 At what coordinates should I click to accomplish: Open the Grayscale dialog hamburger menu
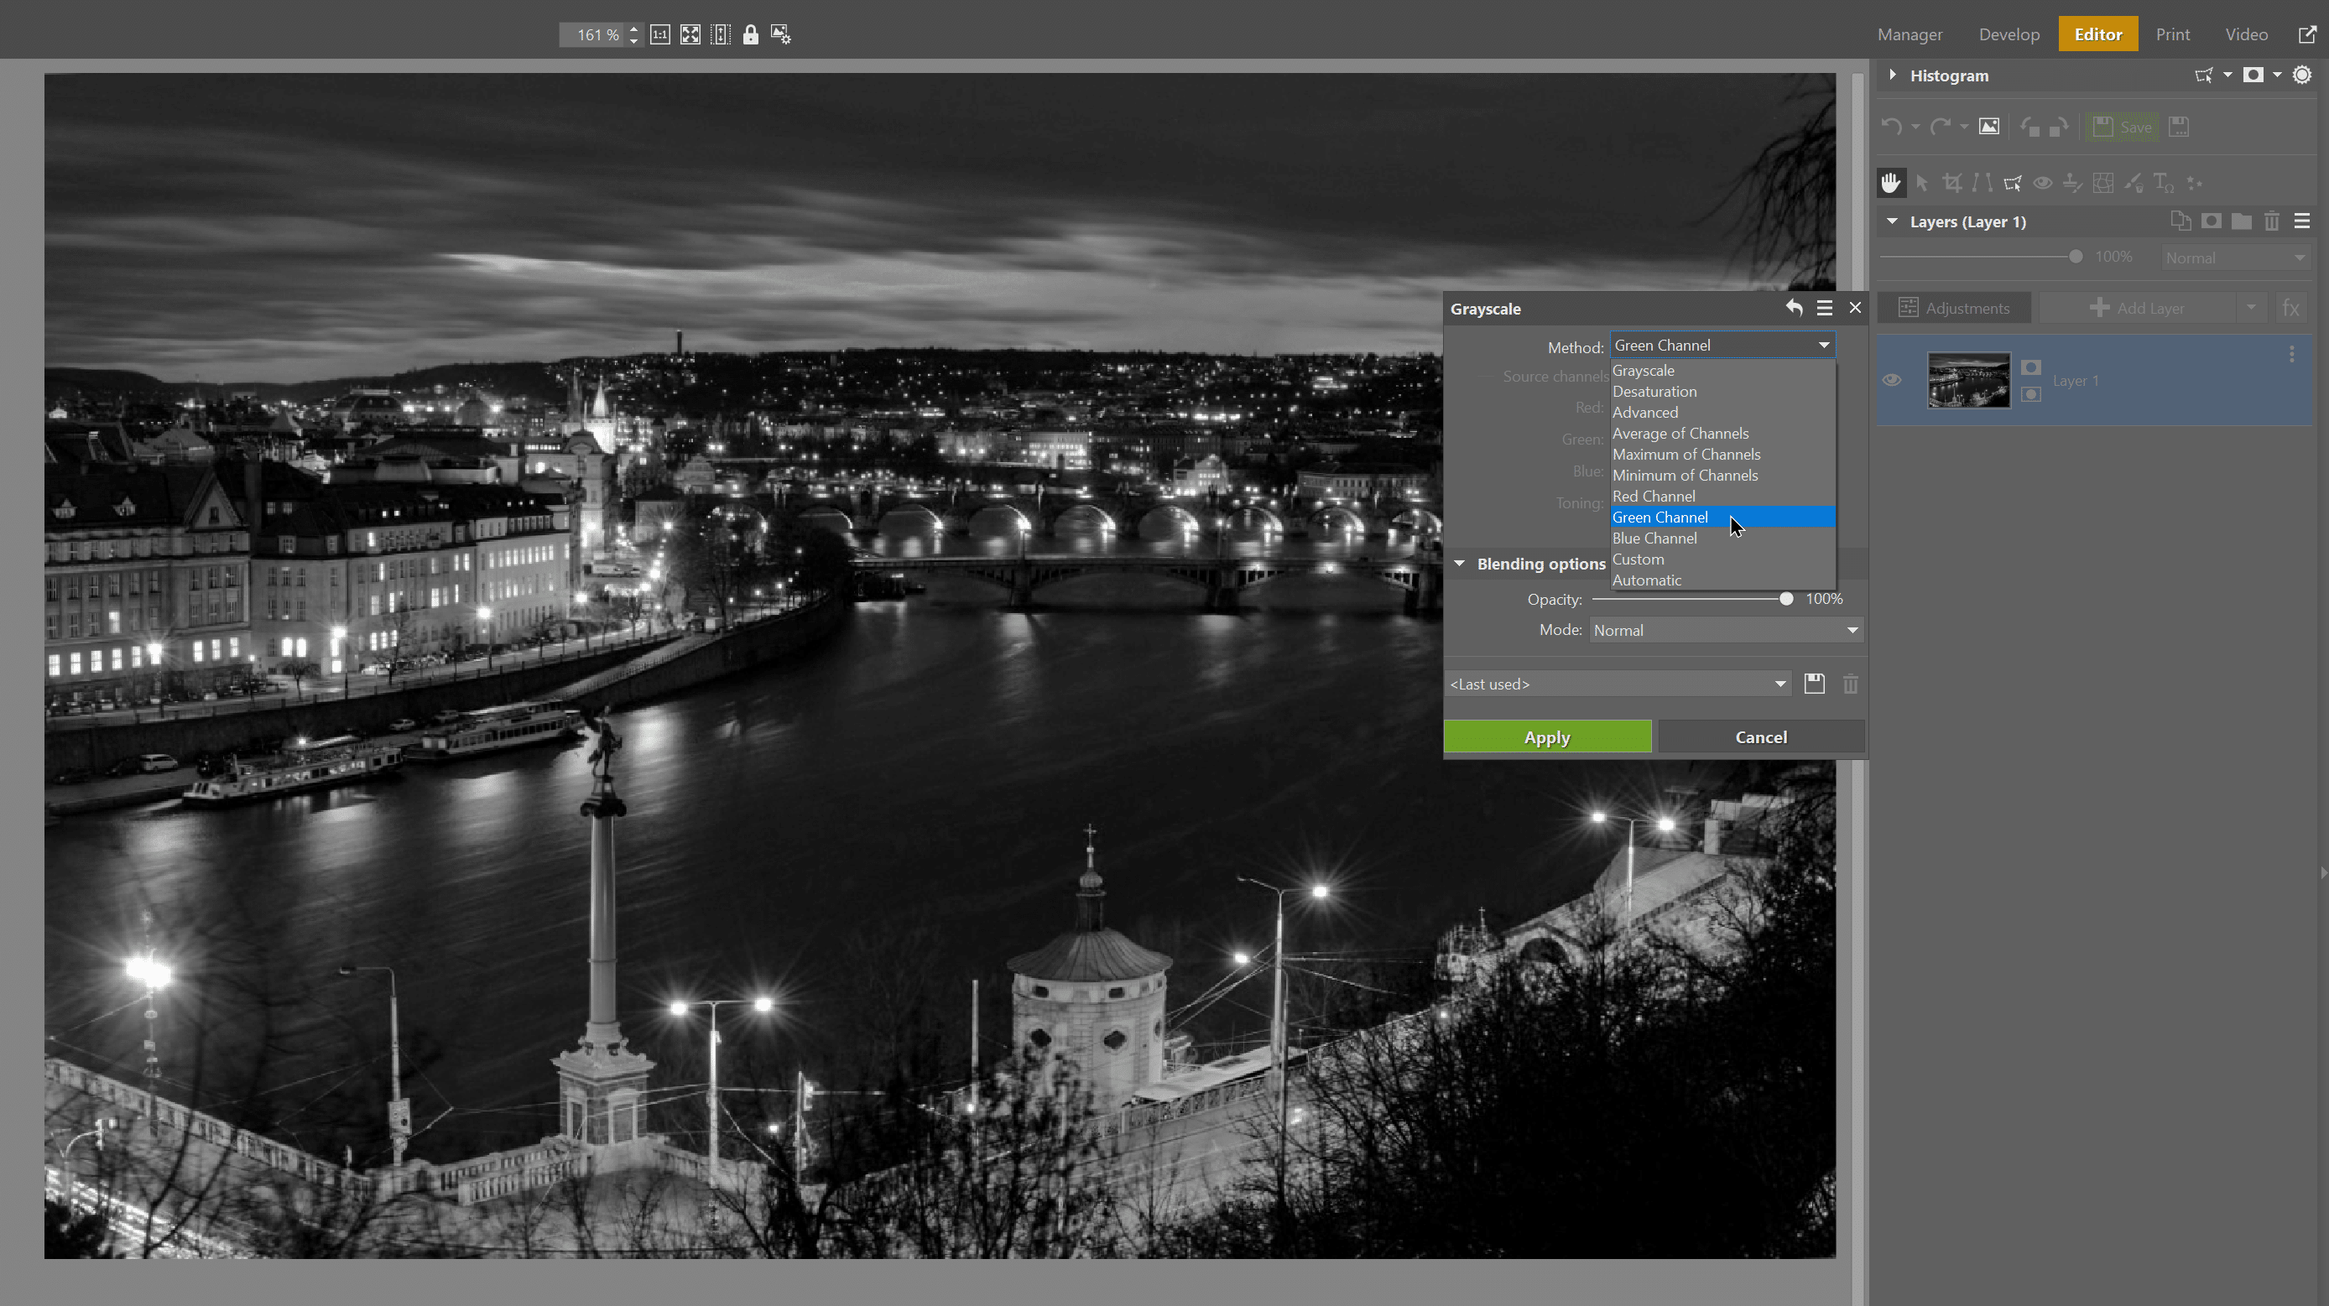coord(1826,308)
